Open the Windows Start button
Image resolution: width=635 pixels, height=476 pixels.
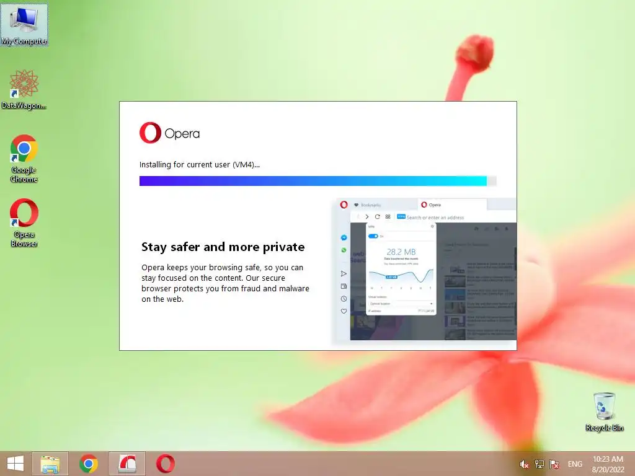click(x=16, y=464)
